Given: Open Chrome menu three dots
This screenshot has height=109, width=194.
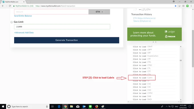Looking at the screenshot, I should (x=191, y=6).
